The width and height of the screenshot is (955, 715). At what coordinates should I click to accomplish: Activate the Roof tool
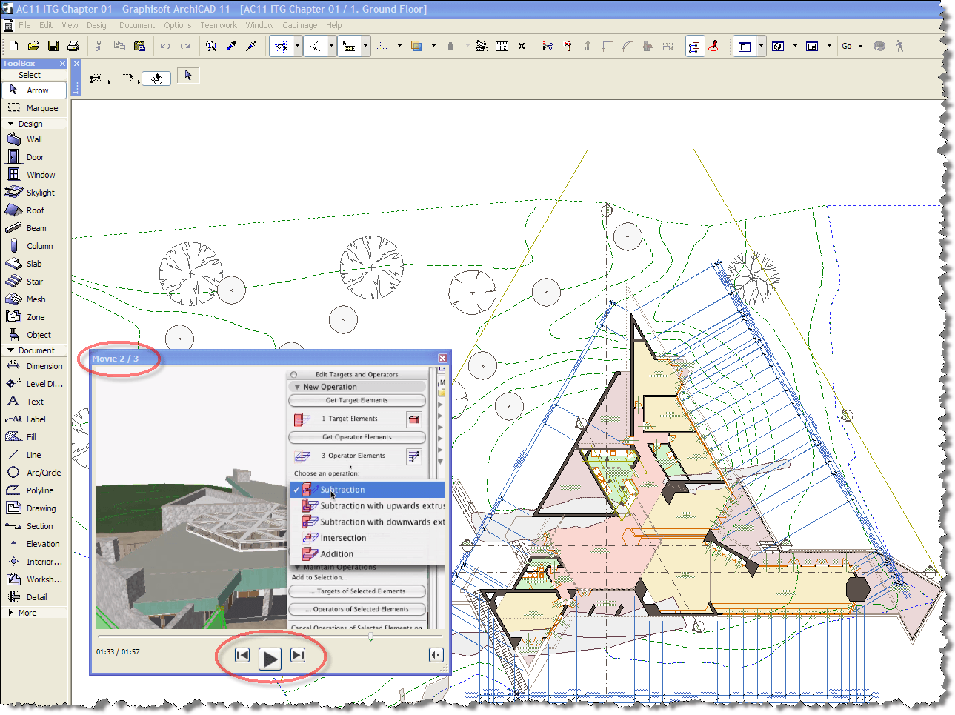[34, 210]
